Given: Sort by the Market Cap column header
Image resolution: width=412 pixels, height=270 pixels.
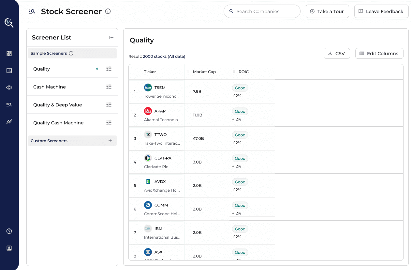Looking at the screenshot, I should [x=204, y=72].
